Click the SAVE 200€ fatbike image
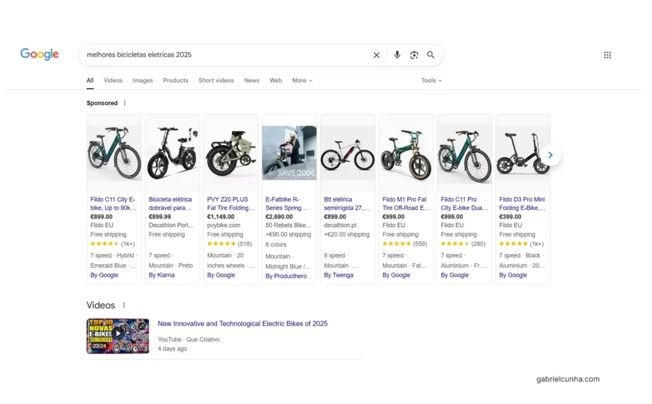 [x=290, y=153]
